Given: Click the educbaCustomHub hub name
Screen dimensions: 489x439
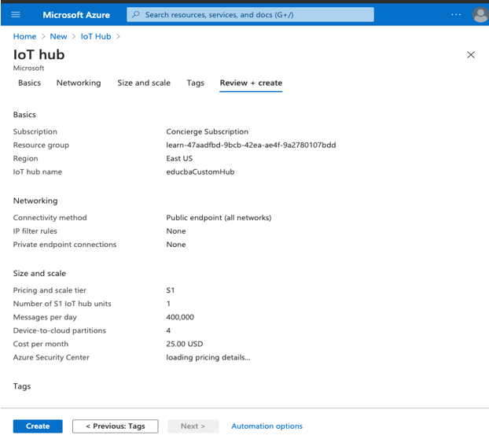Looking at the screenshot, I should [200, 172].
